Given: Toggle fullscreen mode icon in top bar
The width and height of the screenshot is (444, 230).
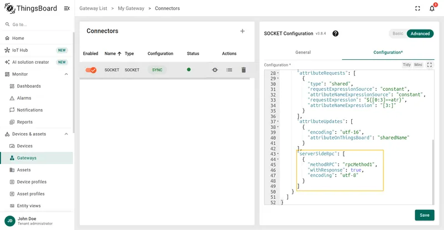Looking at the screenshot, I should point(418,8).
